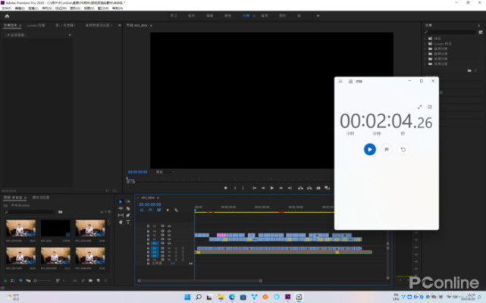Expand the stopwatch to full view

(419, 107)
